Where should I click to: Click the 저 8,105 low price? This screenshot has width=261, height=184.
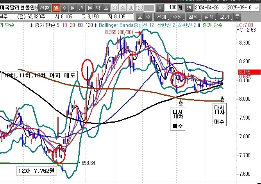pos(116,17)
